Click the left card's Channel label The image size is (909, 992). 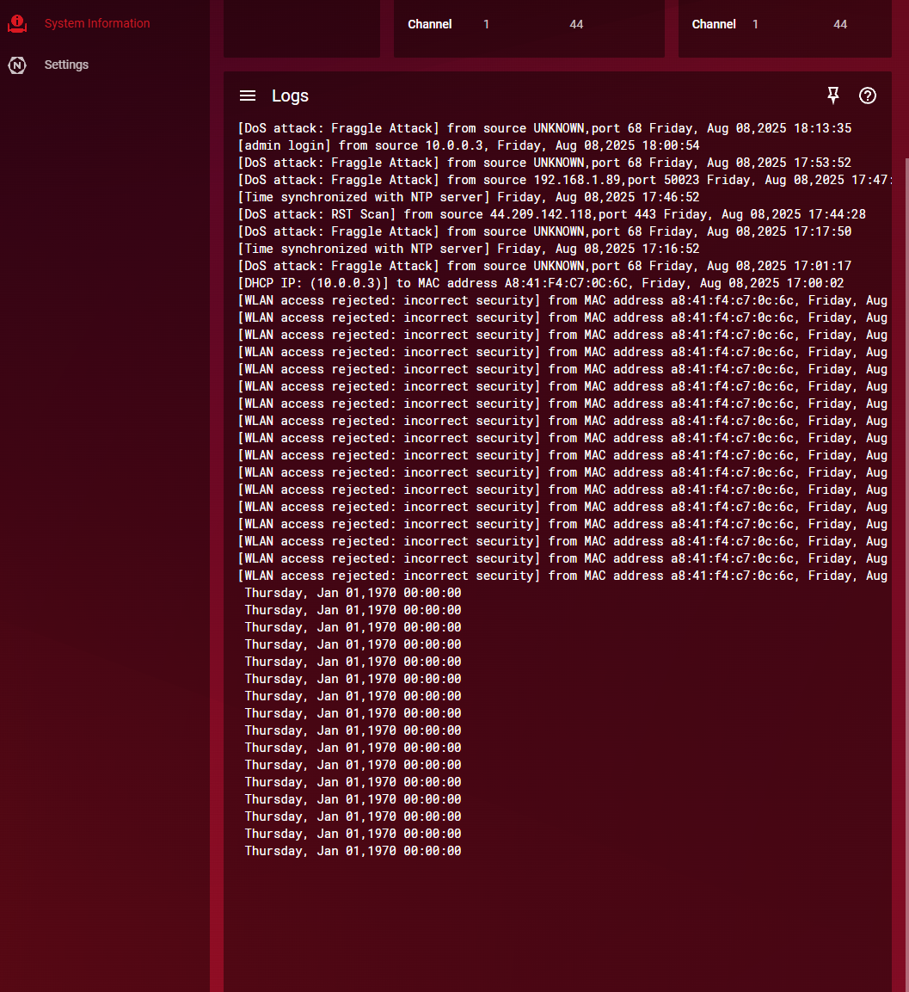(429, 24)
